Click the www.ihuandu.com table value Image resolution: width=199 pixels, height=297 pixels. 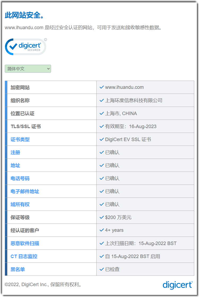pyautogui.click(x=124, y=87)
